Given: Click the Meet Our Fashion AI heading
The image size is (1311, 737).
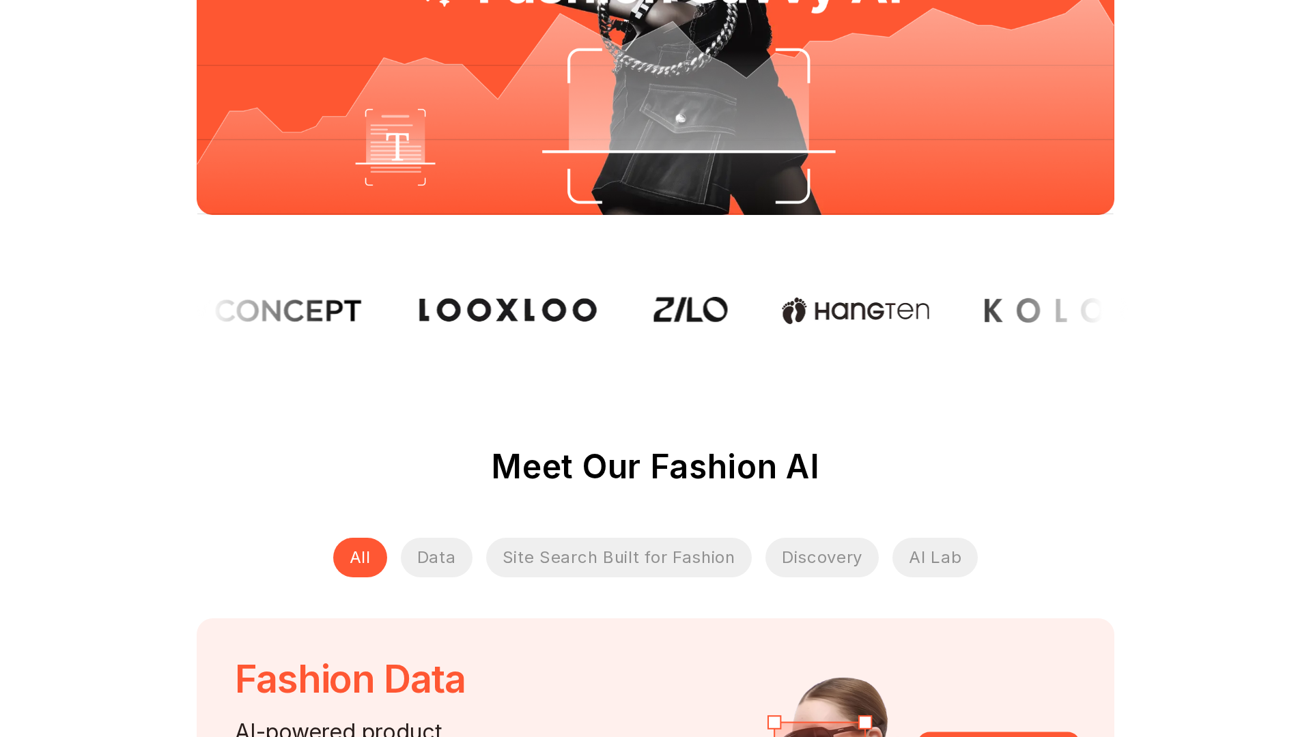Looking at the screenshot, I should click(x=655, y=467).
